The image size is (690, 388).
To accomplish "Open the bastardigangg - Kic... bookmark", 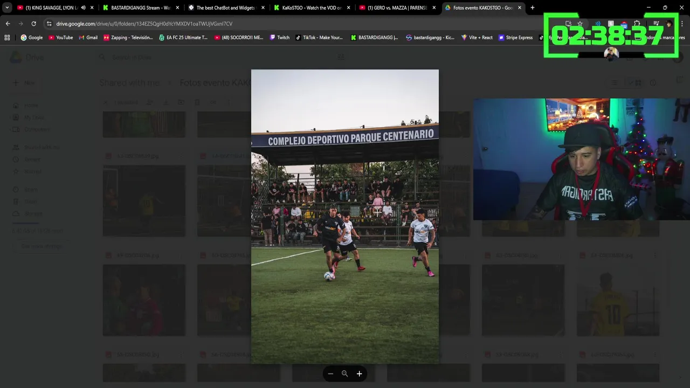I will tap(430, 38).
